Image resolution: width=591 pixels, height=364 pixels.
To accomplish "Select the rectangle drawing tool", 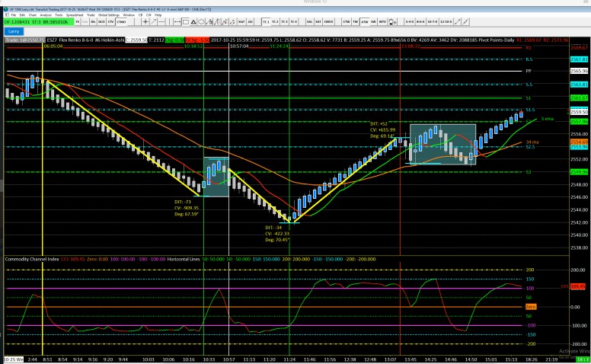I will point(185,22).
